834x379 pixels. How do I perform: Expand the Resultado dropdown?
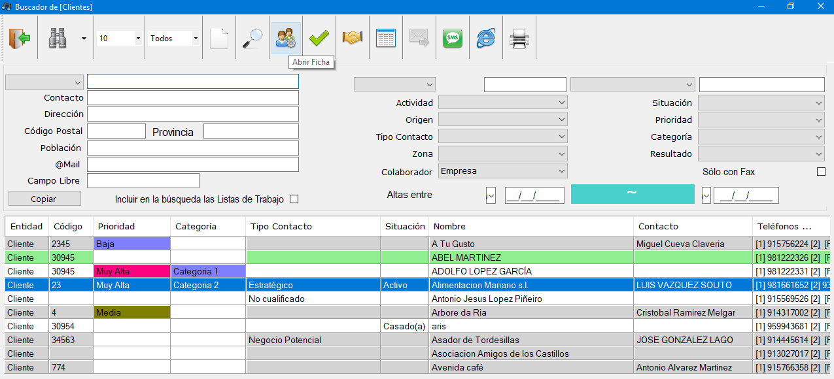click(761, 154)
